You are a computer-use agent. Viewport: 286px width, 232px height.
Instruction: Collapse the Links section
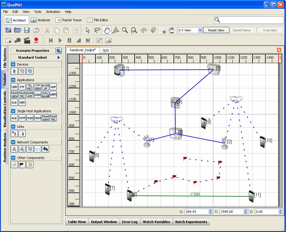(13, 127)
